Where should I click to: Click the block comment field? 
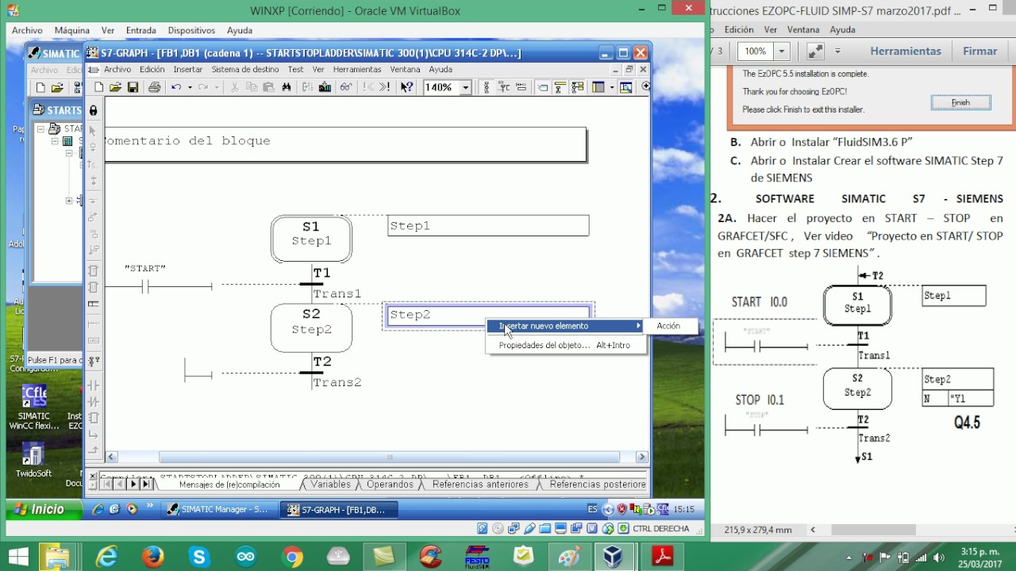pyautogui.click(x=345, y=144)
